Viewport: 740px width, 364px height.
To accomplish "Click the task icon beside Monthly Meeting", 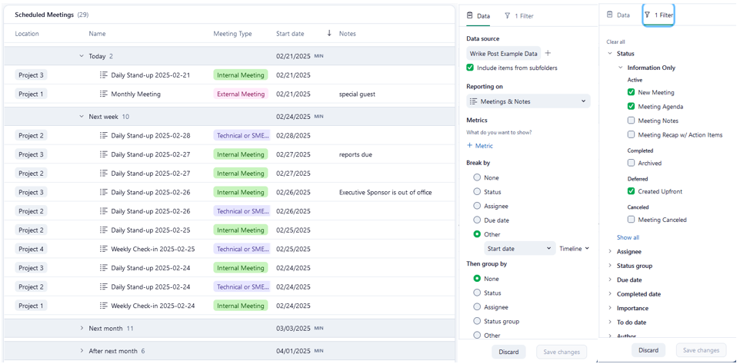I will point(104,94).
